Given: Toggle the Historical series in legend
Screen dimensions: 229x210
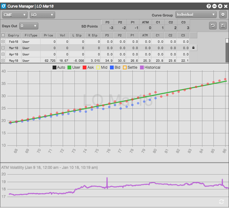Looking at the screenshot, I should (x=150, y=67).
